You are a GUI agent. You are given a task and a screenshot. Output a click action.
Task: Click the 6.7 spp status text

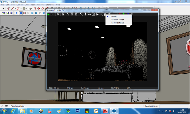[x=101, y=88]
